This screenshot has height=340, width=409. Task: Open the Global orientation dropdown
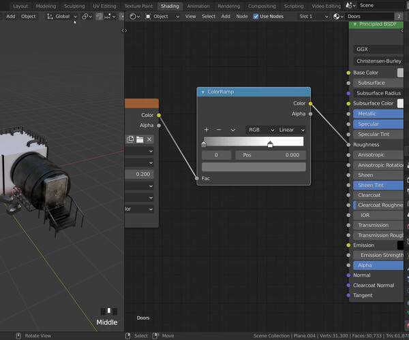tap(62, 16)
